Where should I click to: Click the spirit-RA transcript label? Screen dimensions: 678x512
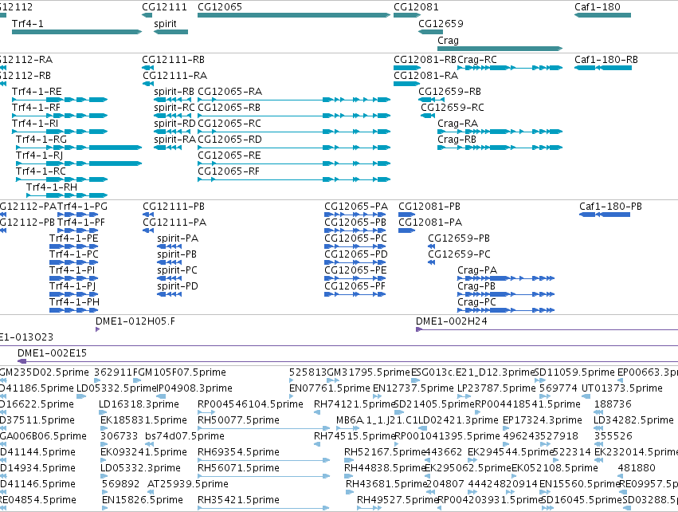pos(174,140)
